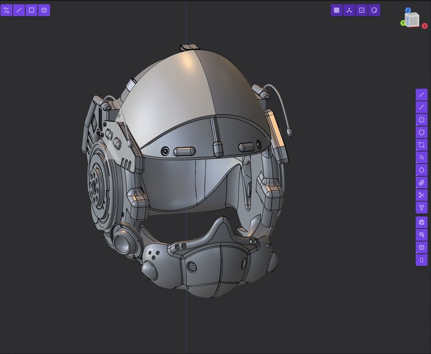Select the tall rectangle tool at toolbar bottom

pos(421,260)
